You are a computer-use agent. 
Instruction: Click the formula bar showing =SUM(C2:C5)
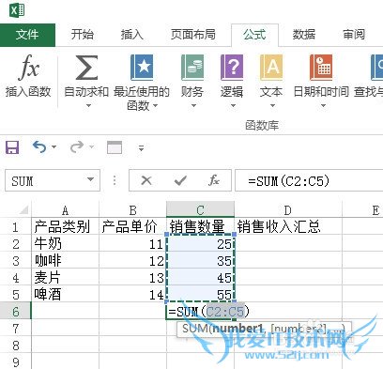[x=309, y=180]
